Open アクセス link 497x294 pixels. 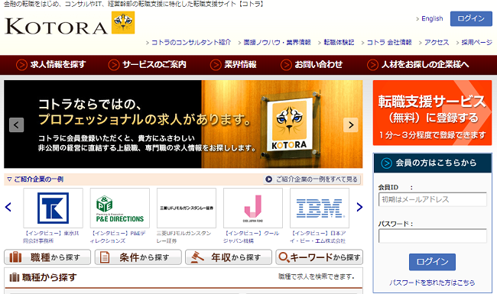point(437,43)
